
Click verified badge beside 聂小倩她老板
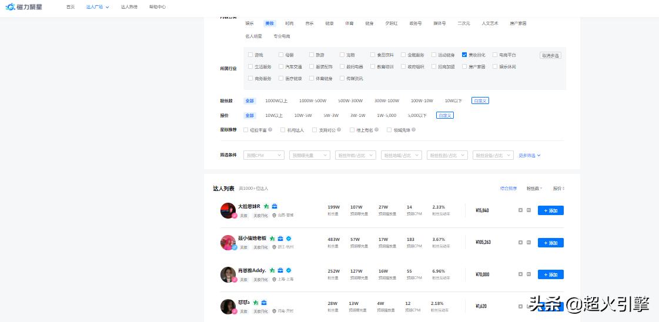(x=289, y=239)
